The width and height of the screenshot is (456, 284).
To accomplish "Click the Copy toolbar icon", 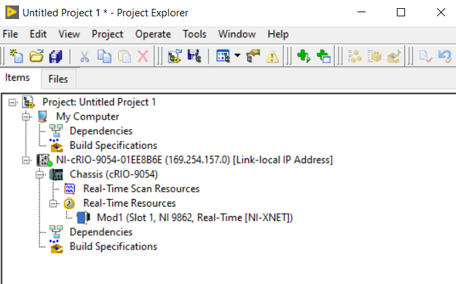I will pyautogui.click(x=104, y=56).
